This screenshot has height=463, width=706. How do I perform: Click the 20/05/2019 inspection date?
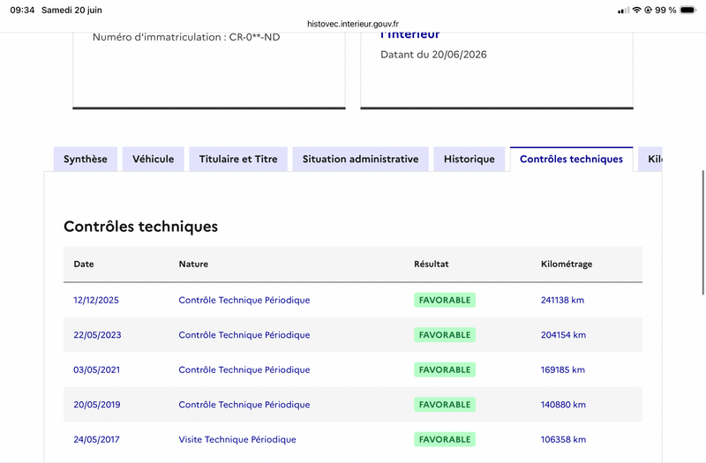tap(97, 405)
